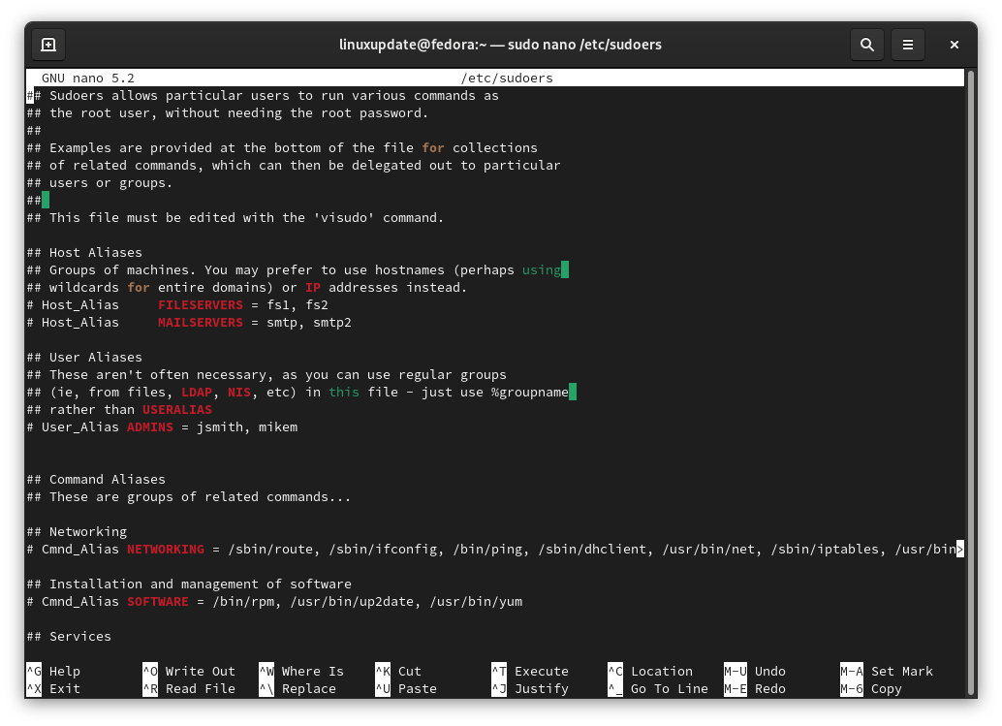The image size is (1002, 726).
Task: Click the M-6 Copy shortcut
Action: [871, 688]
